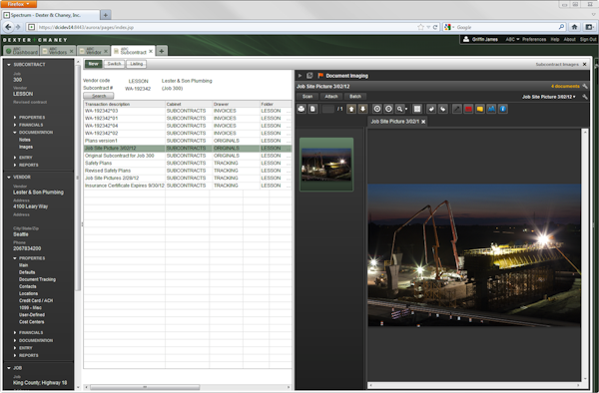Go to next page with the down arrow
Image resolution: width=599 pixels, height=393 pixels.
(x=362, y=109)
